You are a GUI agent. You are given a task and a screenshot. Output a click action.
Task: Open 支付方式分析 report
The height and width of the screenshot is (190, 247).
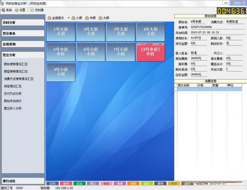point(13,94)
